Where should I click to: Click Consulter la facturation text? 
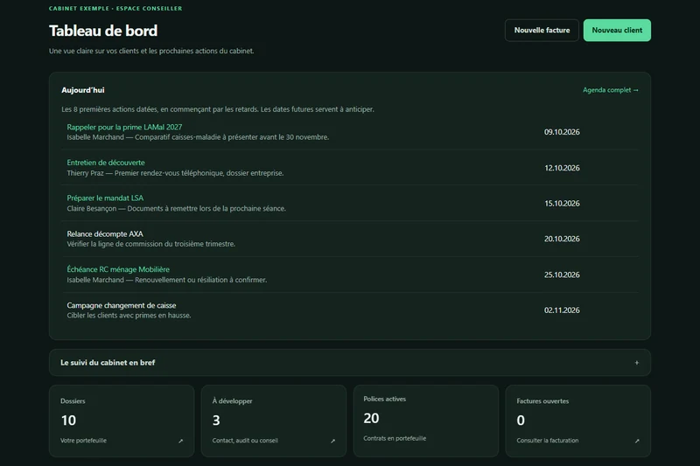pyautogui.click(x=548, y=441)
